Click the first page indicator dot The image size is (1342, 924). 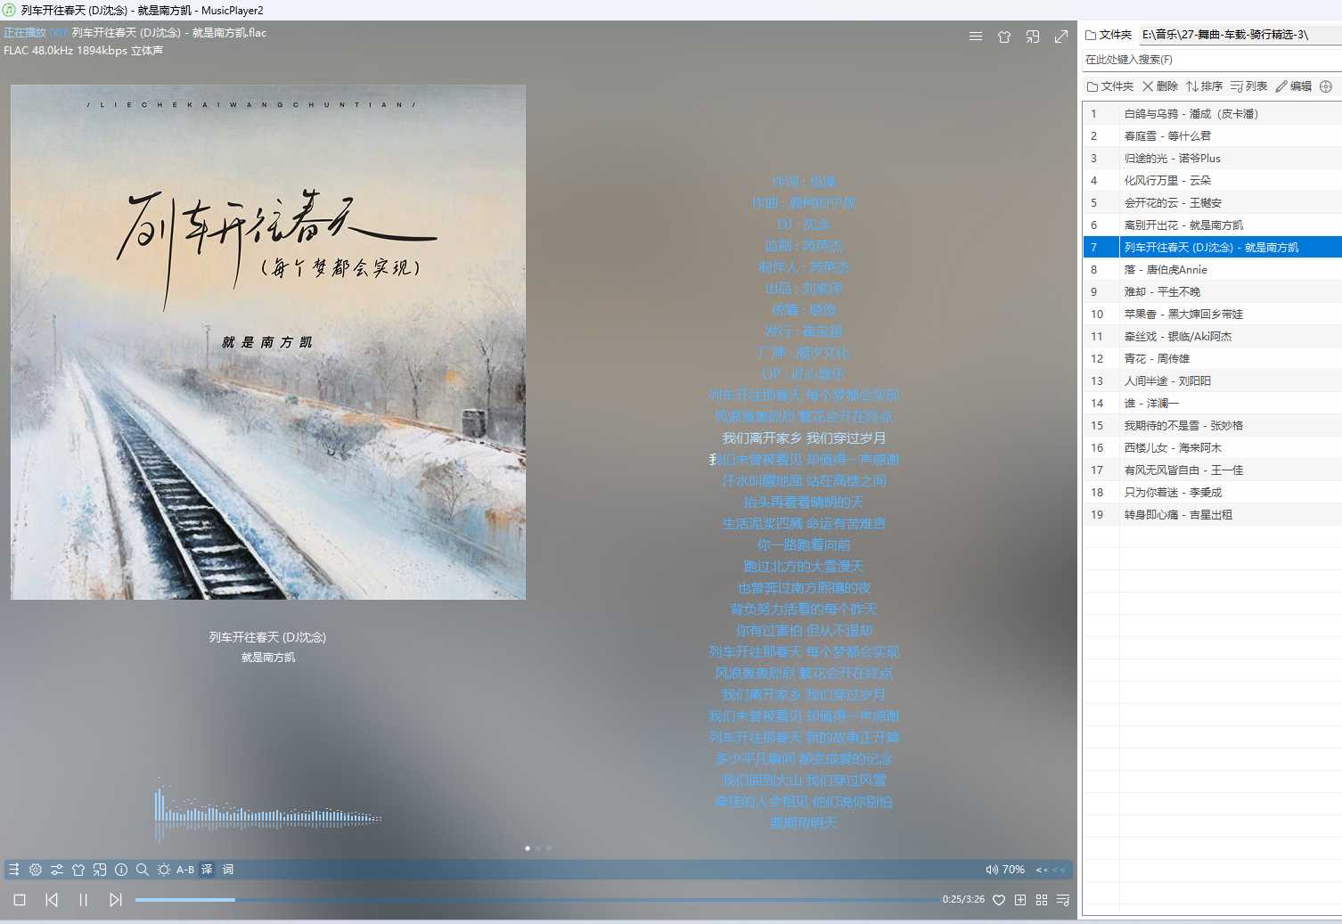[x=528, y=848]
